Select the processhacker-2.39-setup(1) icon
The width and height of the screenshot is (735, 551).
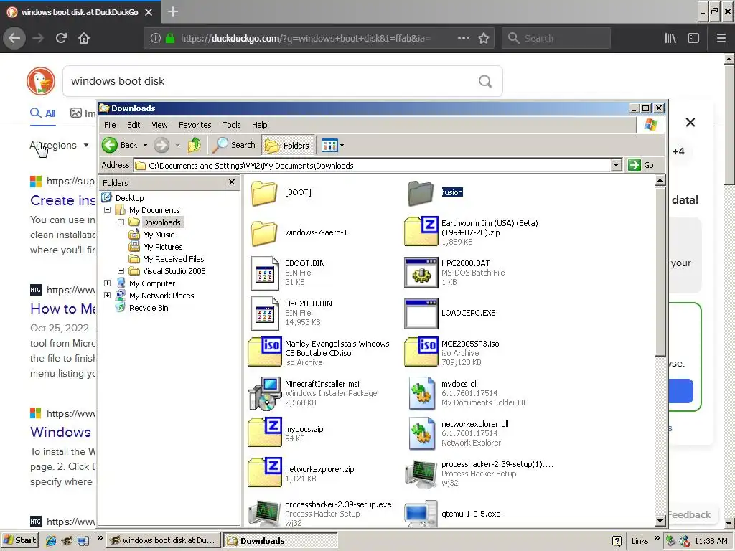(421, 474)
